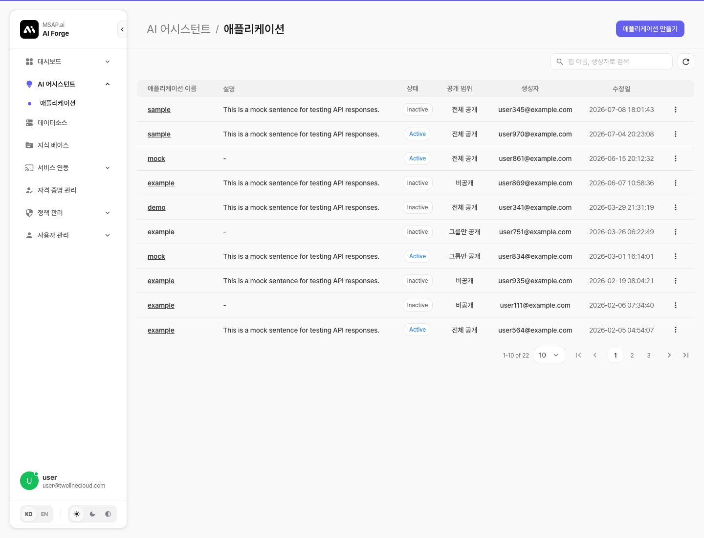Click the 애플리케이션 만들기 button

point(650,29)
